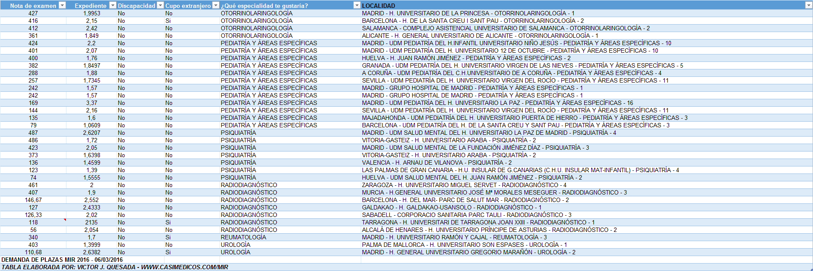The image size is (813, 271).
Task: Select the TABLA ELABORADA POR Victor J. Quesada cell
Action: (x=115, y=267)
